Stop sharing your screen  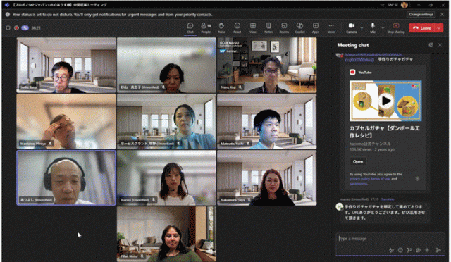pyautogui.click(x=396, y=28)
